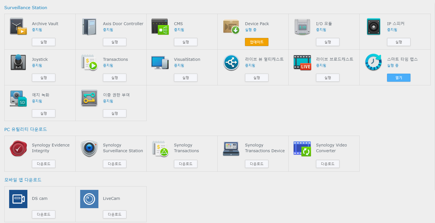Click the VisualStation monitor icon
The width and height of the screenshot is (435, 223).
tap(160, 62)
